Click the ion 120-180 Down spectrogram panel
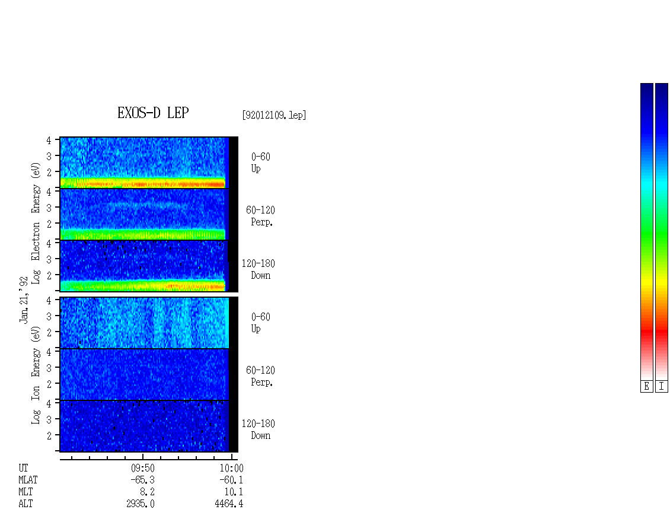This screenshot has height=519, width=670. coord(149,426)
